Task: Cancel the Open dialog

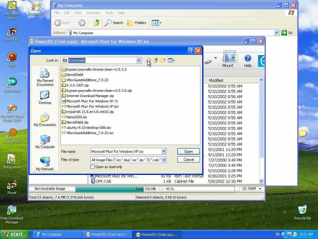Action: (x=189, y=160)
